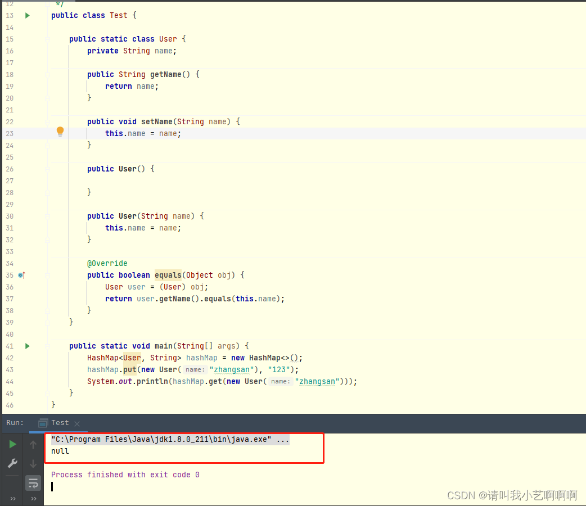The width and height of the screenshot is (586, 506).
Task: Click the up-the-stack-trace arrow
Action: 33,444
